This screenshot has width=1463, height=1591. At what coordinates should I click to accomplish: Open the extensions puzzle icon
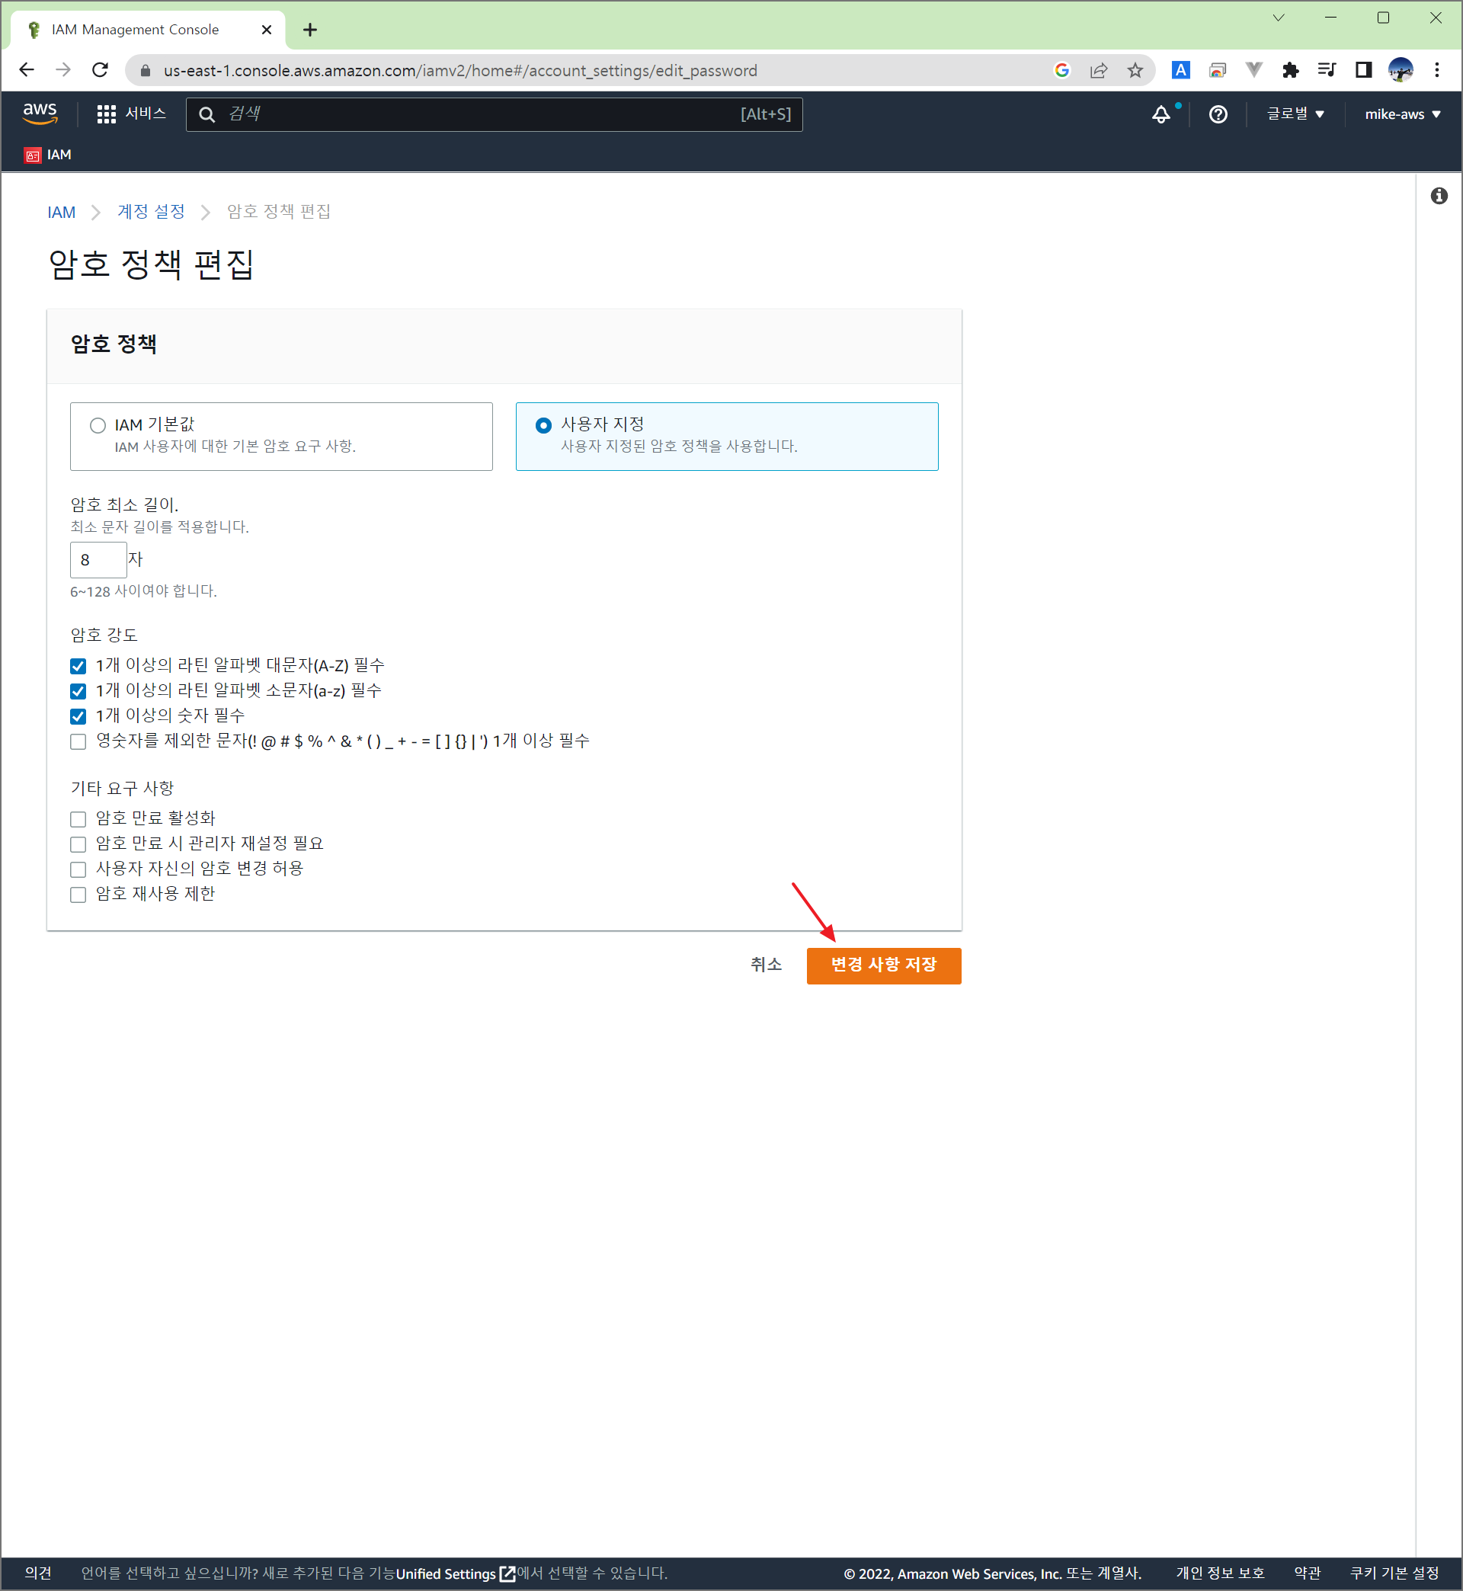click(1291, 70)
